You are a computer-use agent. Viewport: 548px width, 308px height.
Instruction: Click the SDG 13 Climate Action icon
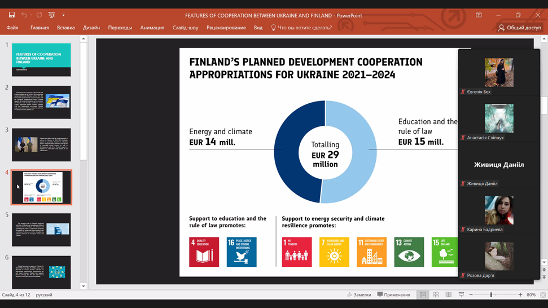click(x=409, y=252)
